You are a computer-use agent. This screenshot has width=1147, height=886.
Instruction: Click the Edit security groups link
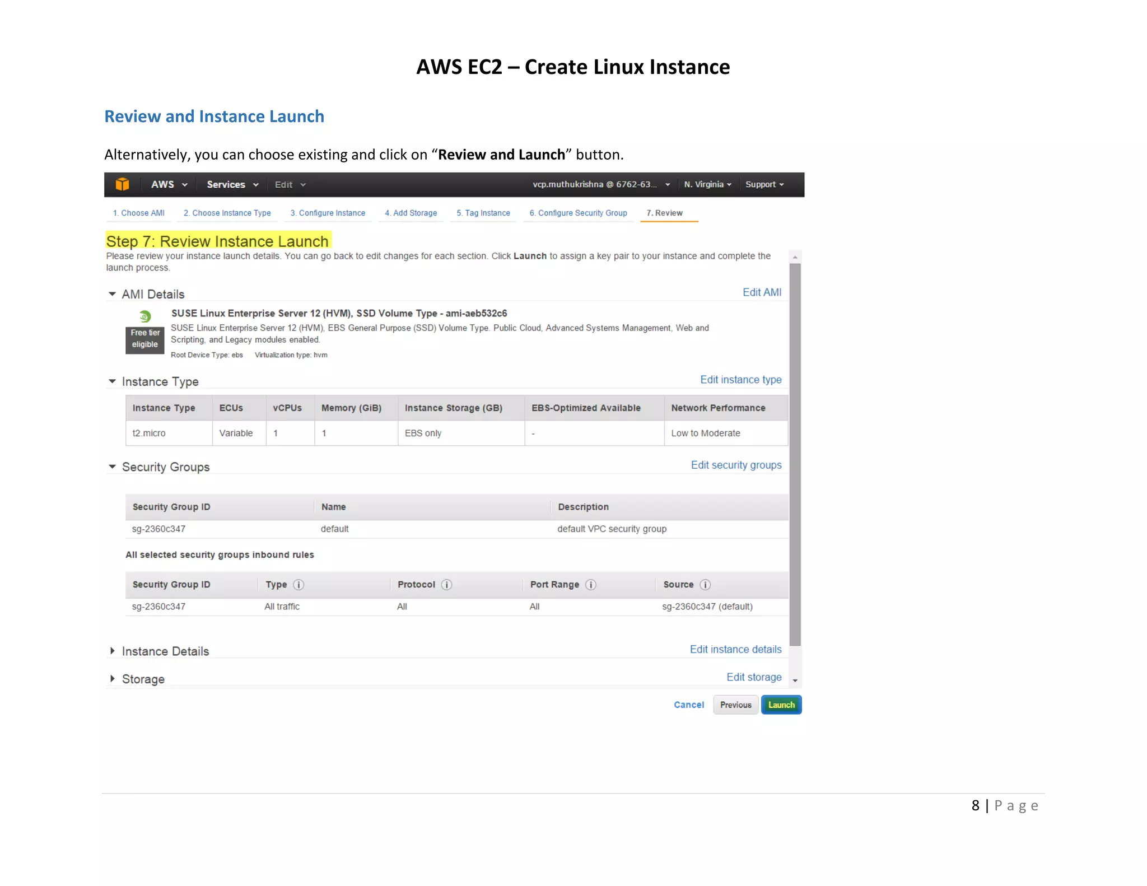click(736, 465)
